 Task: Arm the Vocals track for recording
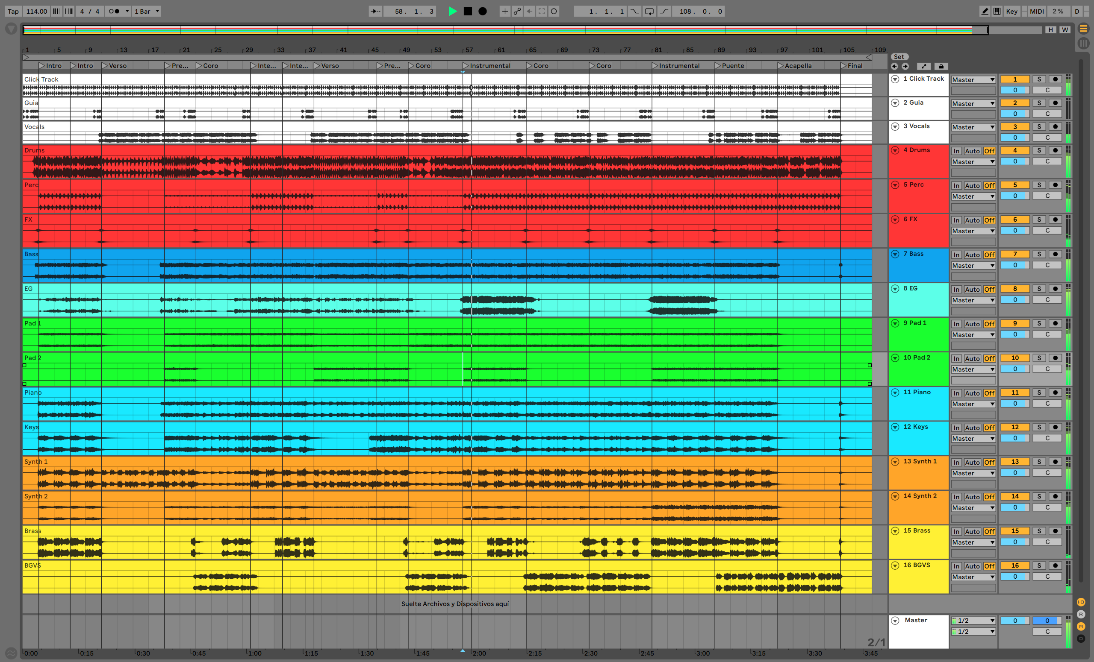coord(1056,127)
